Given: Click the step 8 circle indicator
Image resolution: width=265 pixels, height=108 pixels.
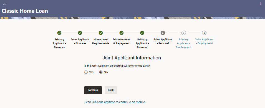Looking at the screenshot, I should click(x=204, y=33).
